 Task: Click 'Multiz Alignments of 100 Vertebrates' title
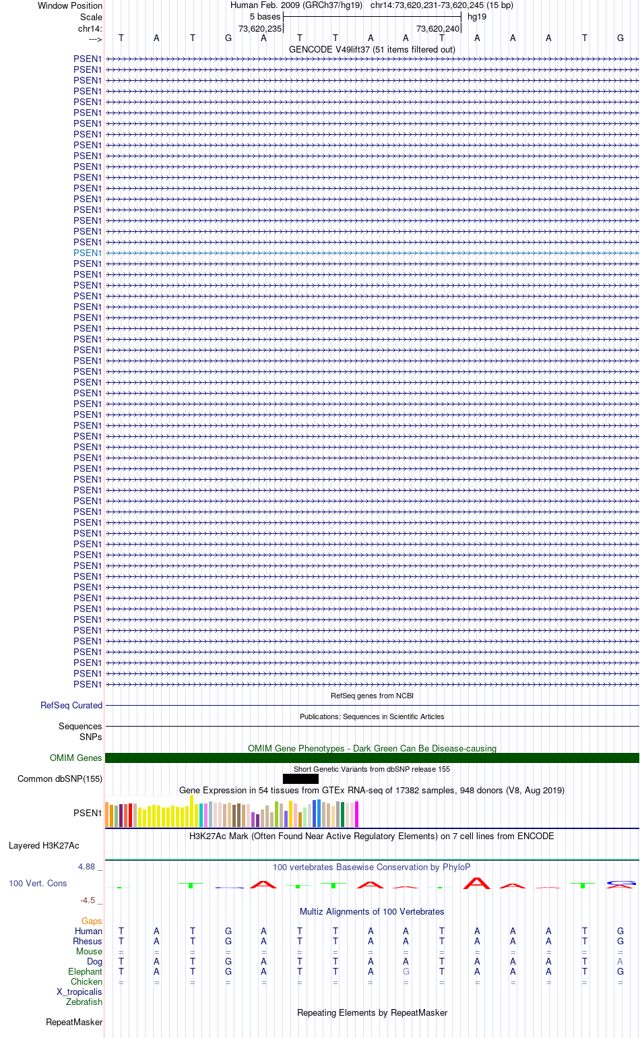click(372, 911)
